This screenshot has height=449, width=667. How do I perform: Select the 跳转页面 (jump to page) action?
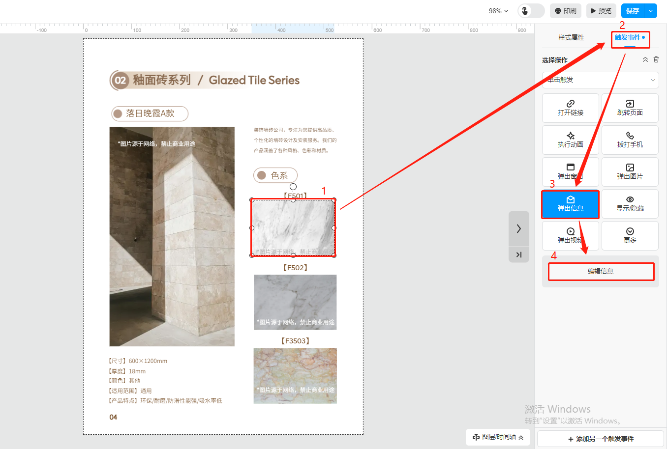coord(630,108)
